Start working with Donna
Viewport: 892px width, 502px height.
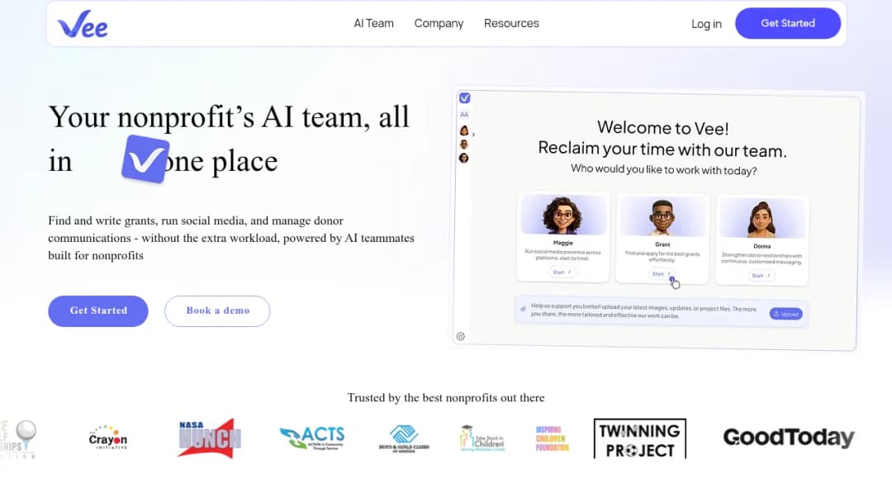pyautogui.click(x=761, y=276)
